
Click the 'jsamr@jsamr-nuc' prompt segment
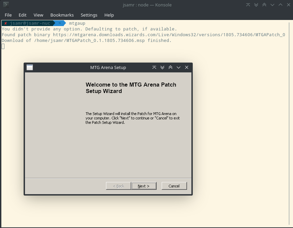point(30,23)
